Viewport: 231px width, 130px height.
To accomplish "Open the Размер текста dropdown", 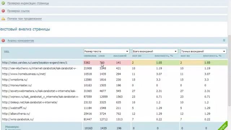I will (x=106, y=51).
